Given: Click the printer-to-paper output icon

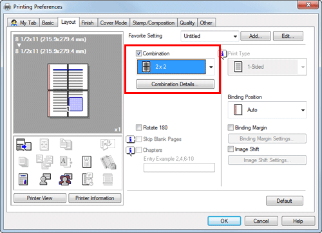Looking at the screenshot, I should (x=24, y=145).
